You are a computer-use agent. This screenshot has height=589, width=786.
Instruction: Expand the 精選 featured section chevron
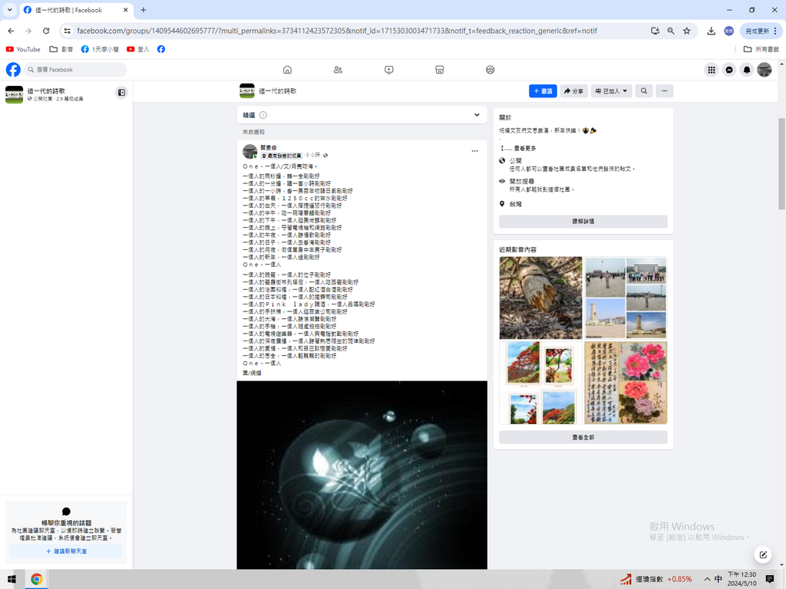click(x=477, y=115)
